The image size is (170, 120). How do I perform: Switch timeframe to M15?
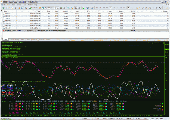[104, 8]
